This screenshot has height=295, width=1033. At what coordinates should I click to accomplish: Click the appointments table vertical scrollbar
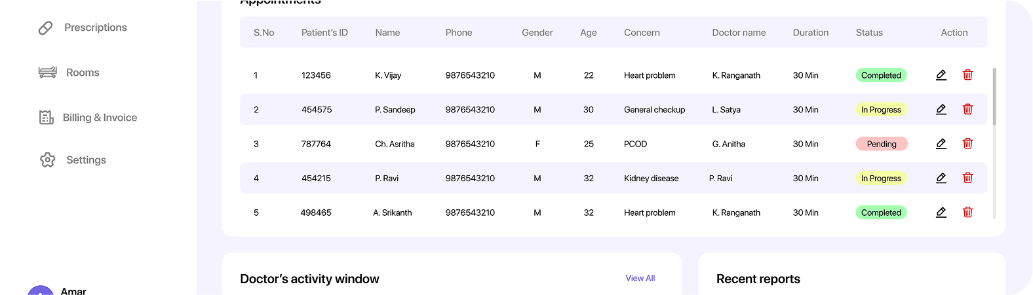point(994,96)
